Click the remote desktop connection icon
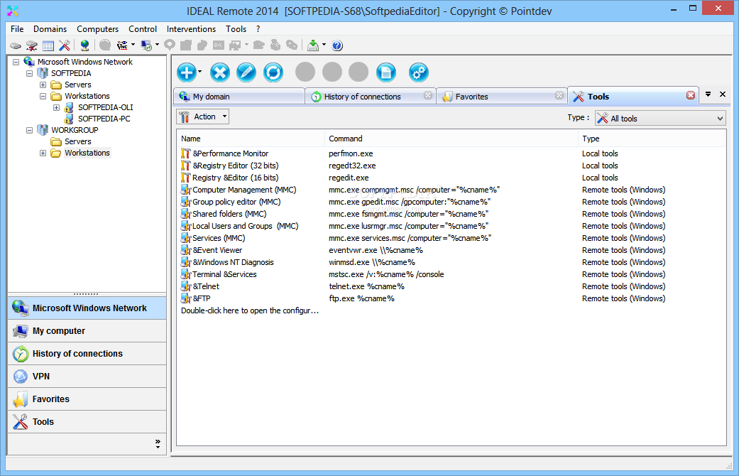The image size is (739, 476). 146,45
